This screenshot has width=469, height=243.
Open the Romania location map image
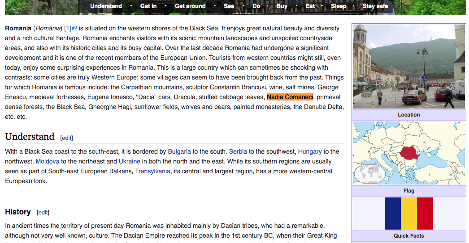tap(409, 153)
